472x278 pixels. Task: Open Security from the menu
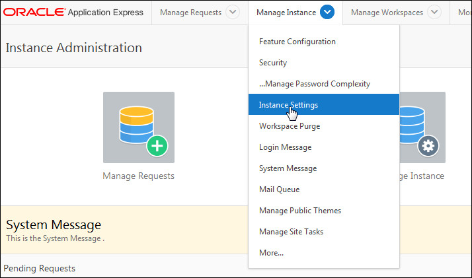pos(273,63)
